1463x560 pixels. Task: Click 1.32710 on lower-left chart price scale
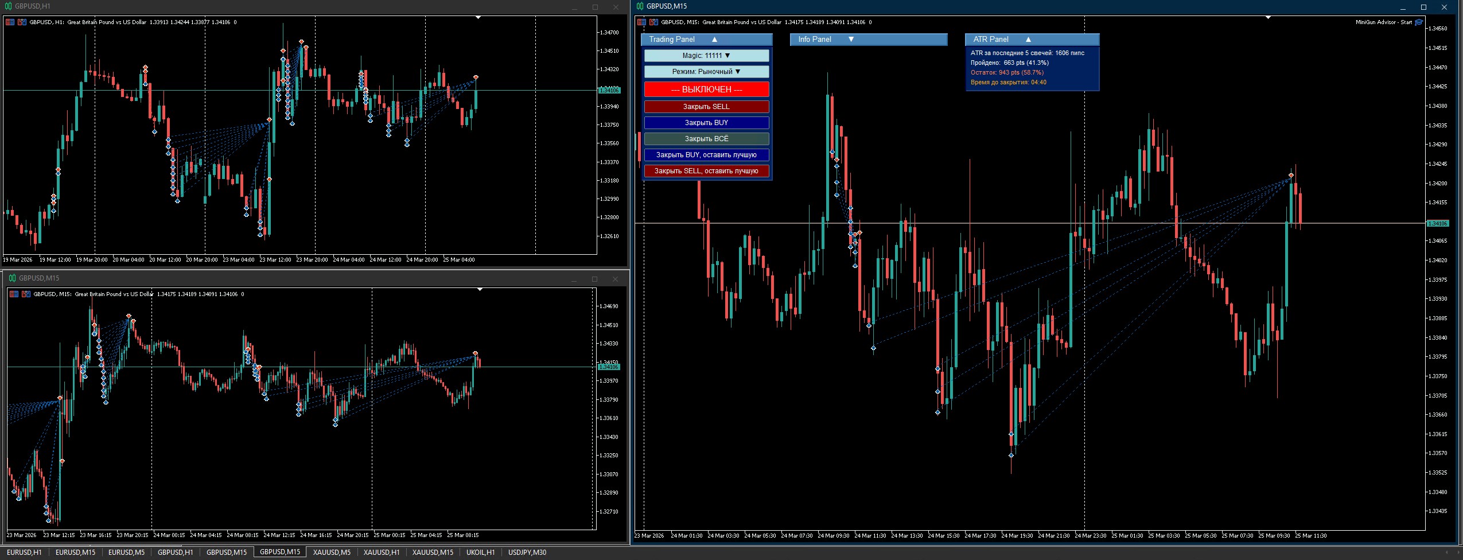click(x=609, y=511)
